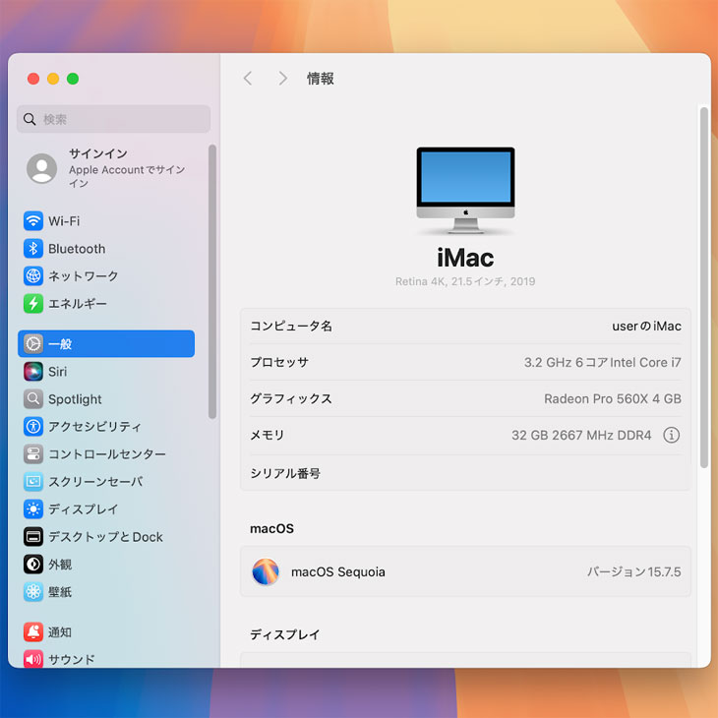Select ディスプレイ in the sidebar

coord(83,509)
